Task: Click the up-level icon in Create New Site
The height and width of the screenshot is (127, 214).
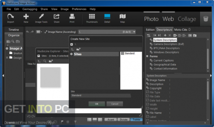Action: click(72, 49)
